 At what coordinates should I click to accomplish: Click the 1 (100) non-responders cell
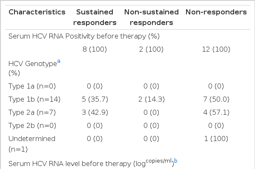pyautogui.click(x=216, y=139)
